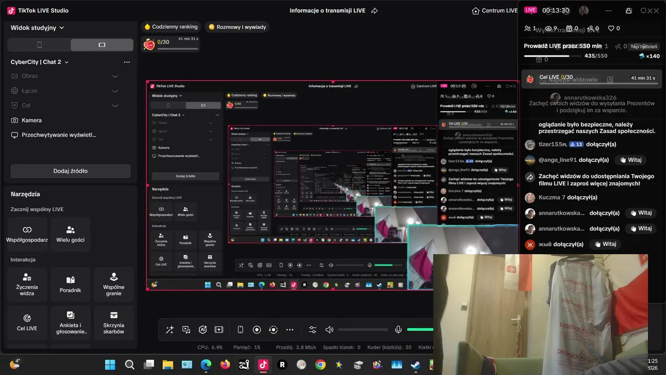
Task: Click the lock icon in the chat window header
Action: click(629, 10)
